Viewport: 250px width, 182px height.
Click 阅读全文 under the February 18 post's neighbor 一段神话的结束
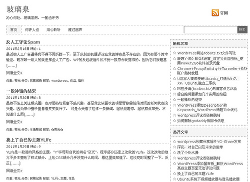[14, 122]
